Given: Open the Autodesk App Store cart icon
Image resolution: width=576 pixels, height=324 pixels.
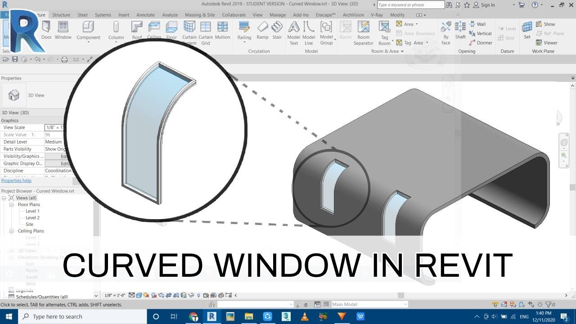Looking at the screenshot, I should (522, 5).
